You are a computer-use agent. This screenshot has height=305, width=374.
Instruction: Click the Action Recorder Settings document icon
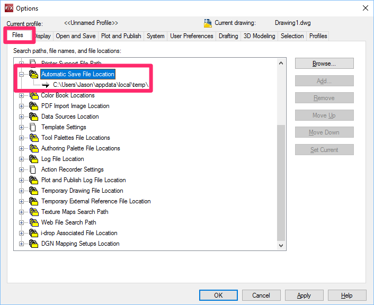pyautogui.click(x=33, y=169)
